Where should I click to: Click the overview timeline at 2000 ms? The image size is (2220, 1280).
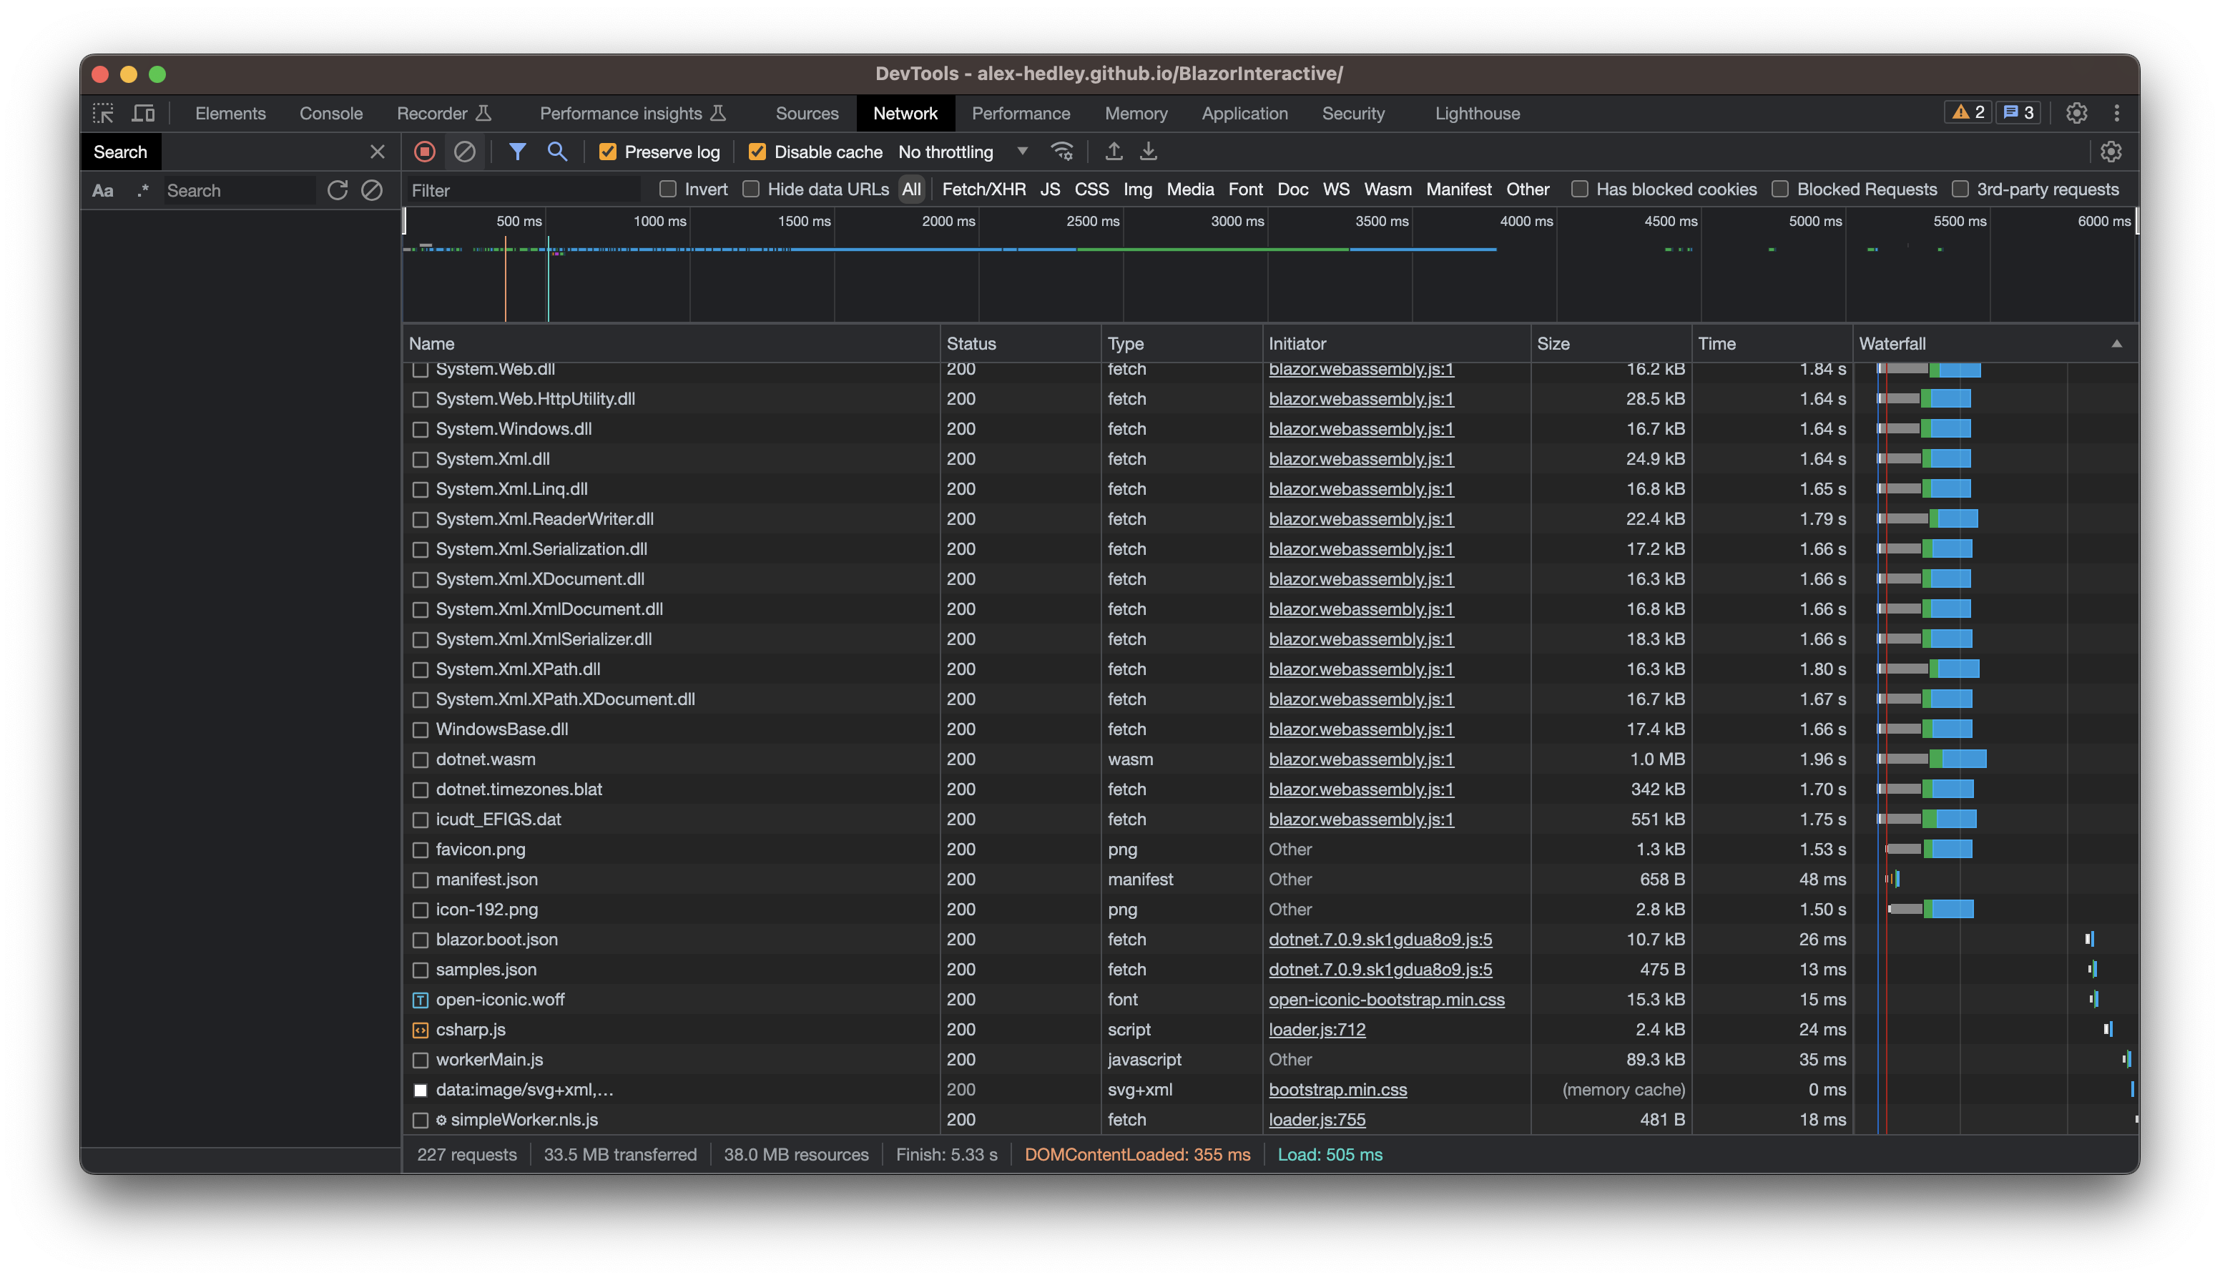[978, 264]
